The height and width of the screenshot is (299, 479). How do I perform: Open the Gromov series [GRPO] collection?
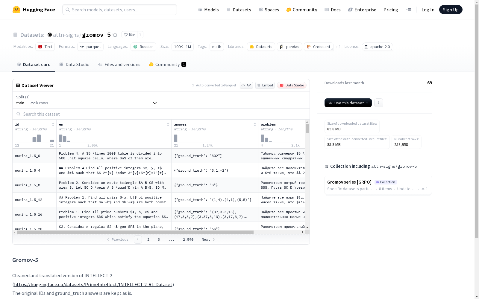point(378,185)
